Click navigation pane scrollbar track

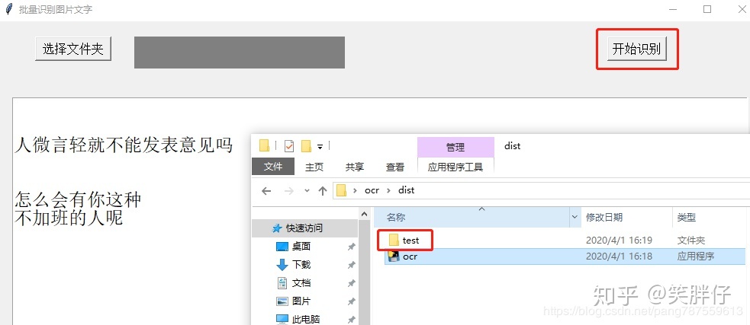click(x=364, y=272)
